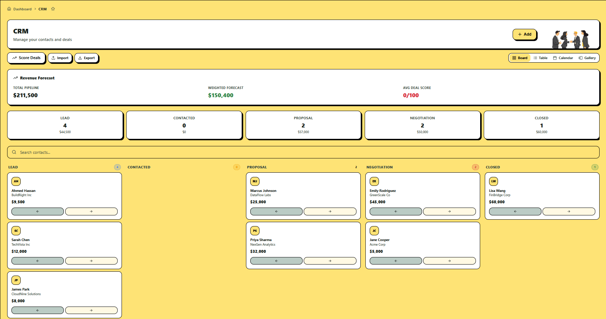Click the CRM breadcrumb label
The width and height of the screenshot is (606, 319).
tap(42, 9)
